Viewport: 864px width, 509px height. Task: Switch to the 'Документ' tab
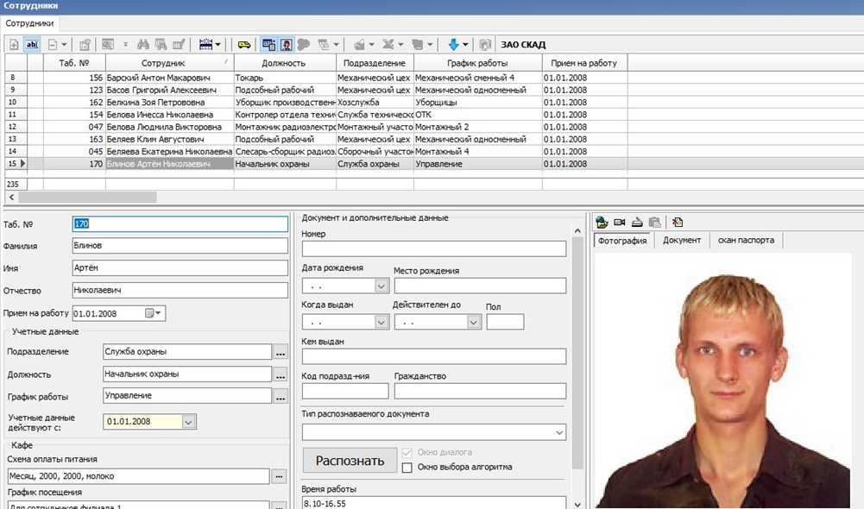681,240
